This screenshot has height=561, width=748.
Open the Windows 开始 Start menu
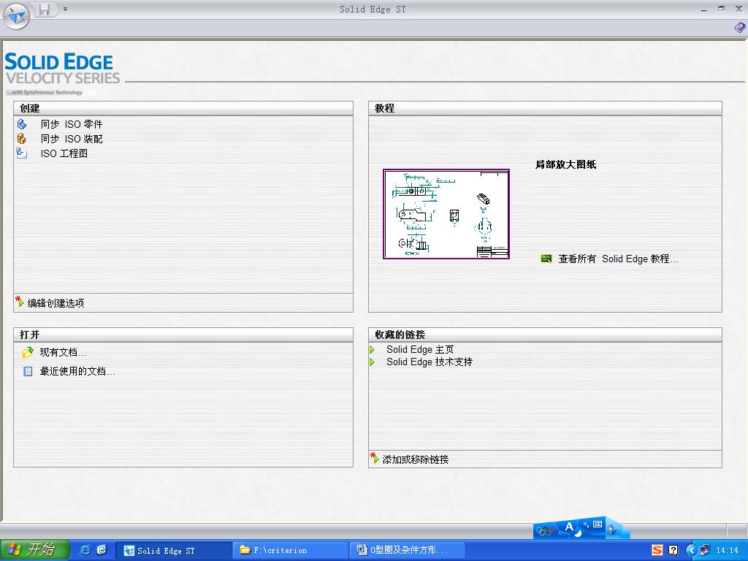pos(34,550)
